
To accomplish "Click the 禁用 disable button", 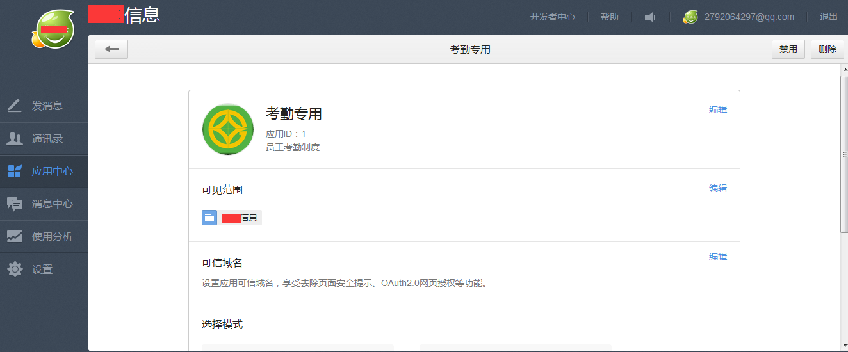I will pyautogui.click(x=788, y=49).
